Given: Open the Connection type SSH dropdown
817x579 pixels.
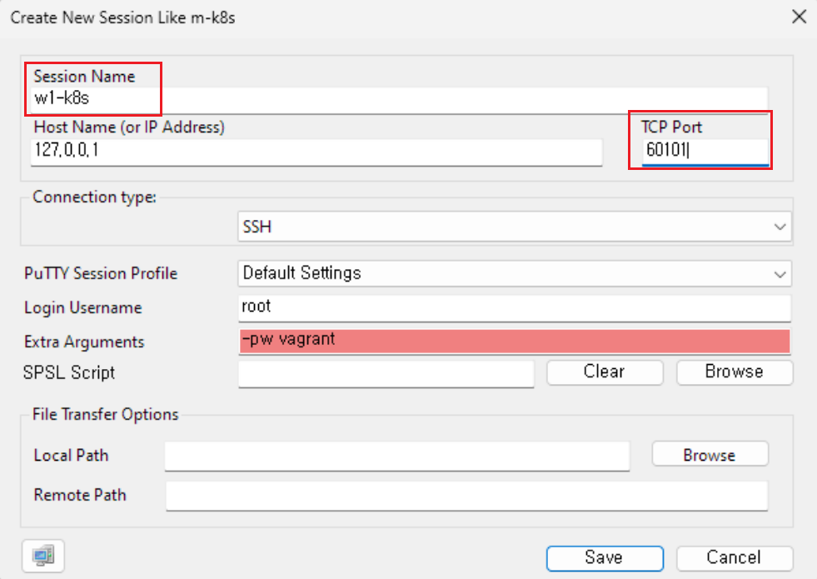Looking at the screenshot, I should pos(515,227).
